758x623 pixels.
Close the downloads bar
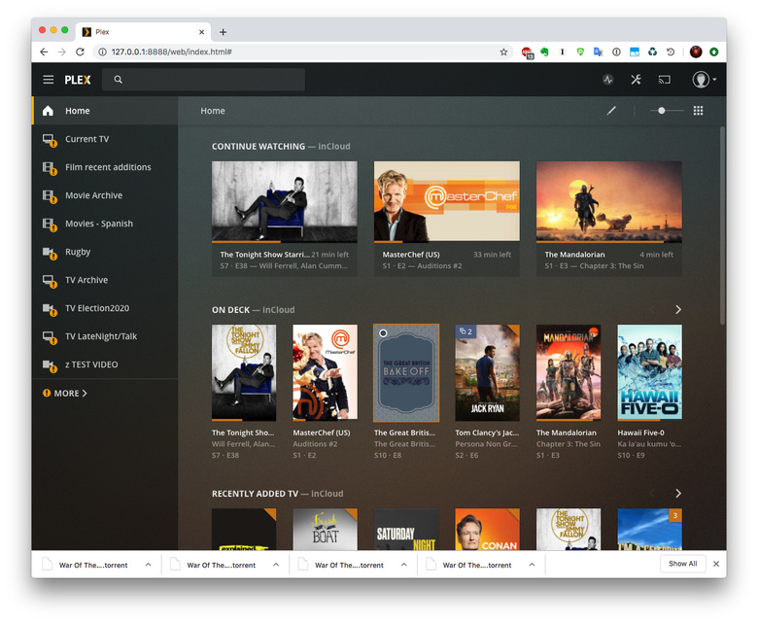716,564
